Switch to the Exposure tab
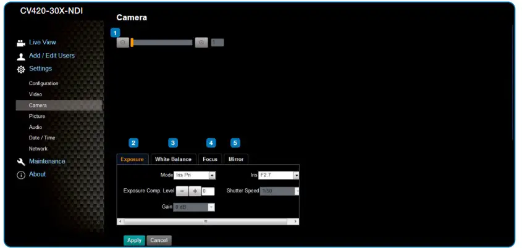This screenshot has height=248, width=522. pyautogui.click(x=132, y=159)
